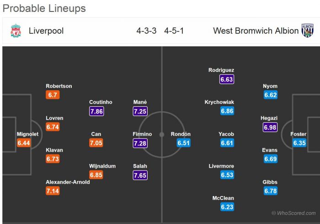Click the Robertson player name
The height and width of the screenshot is (224, 320).
point(59,86)
